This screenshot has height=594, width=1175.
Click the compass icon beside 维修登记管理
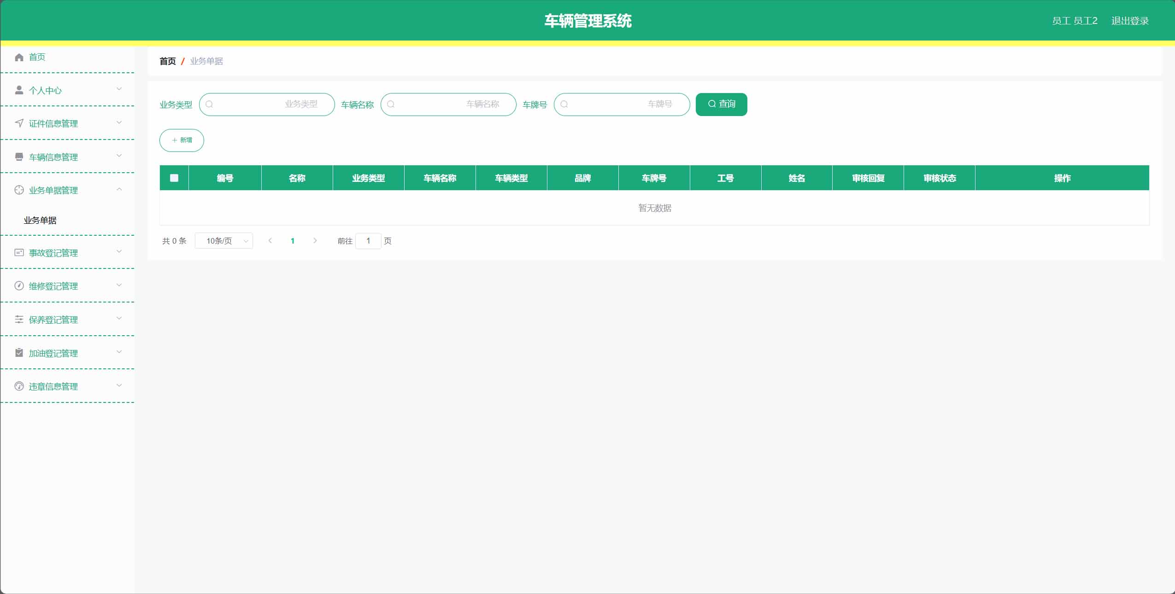19,285
